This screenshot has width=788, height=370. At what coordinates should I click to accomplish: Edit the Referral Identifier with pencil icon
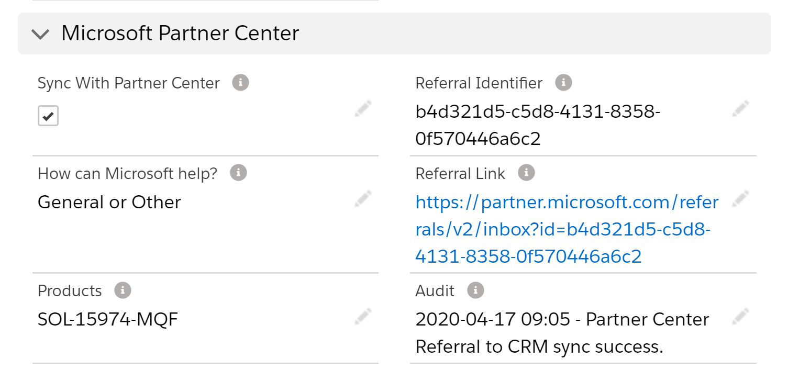click(740, 109)
